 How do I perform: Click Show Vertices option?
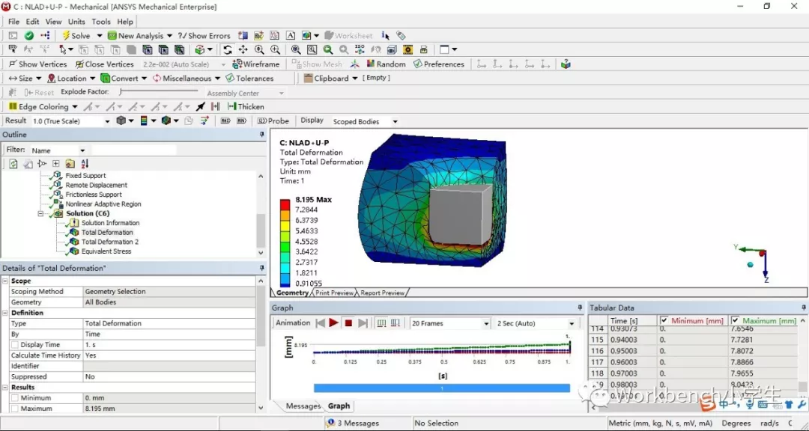click(38, 64)
